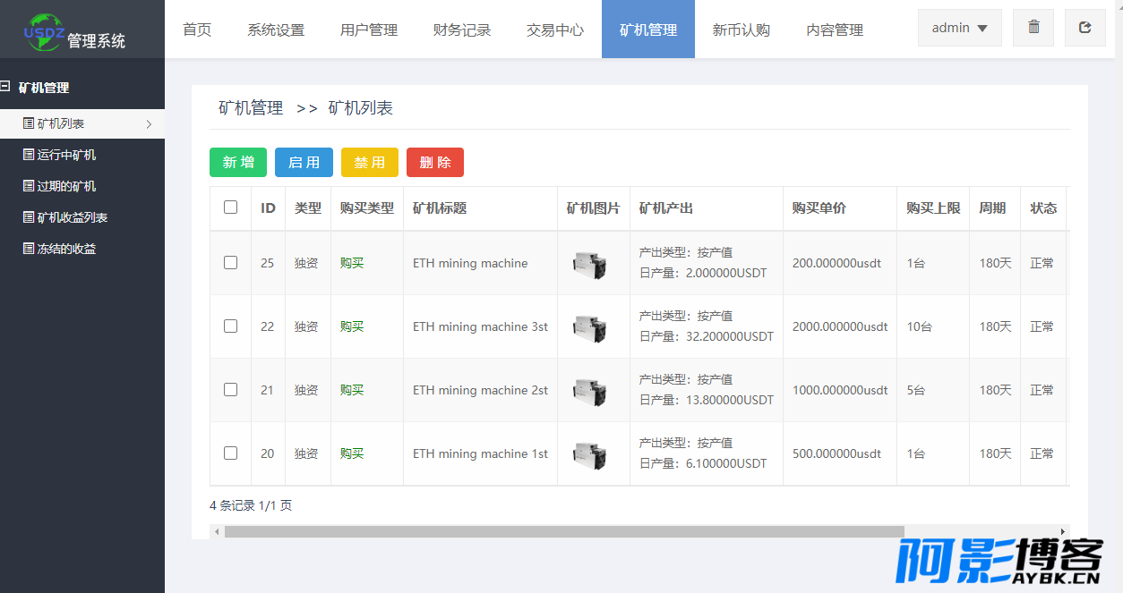Toggle the select-all checkbox in table header

(231, 208)
